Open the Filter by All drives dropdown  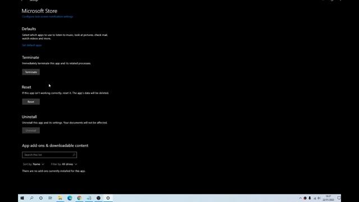[64, 164]
